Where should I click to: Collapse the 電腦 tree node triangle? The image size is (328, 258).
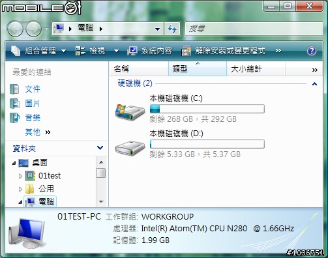20,202
